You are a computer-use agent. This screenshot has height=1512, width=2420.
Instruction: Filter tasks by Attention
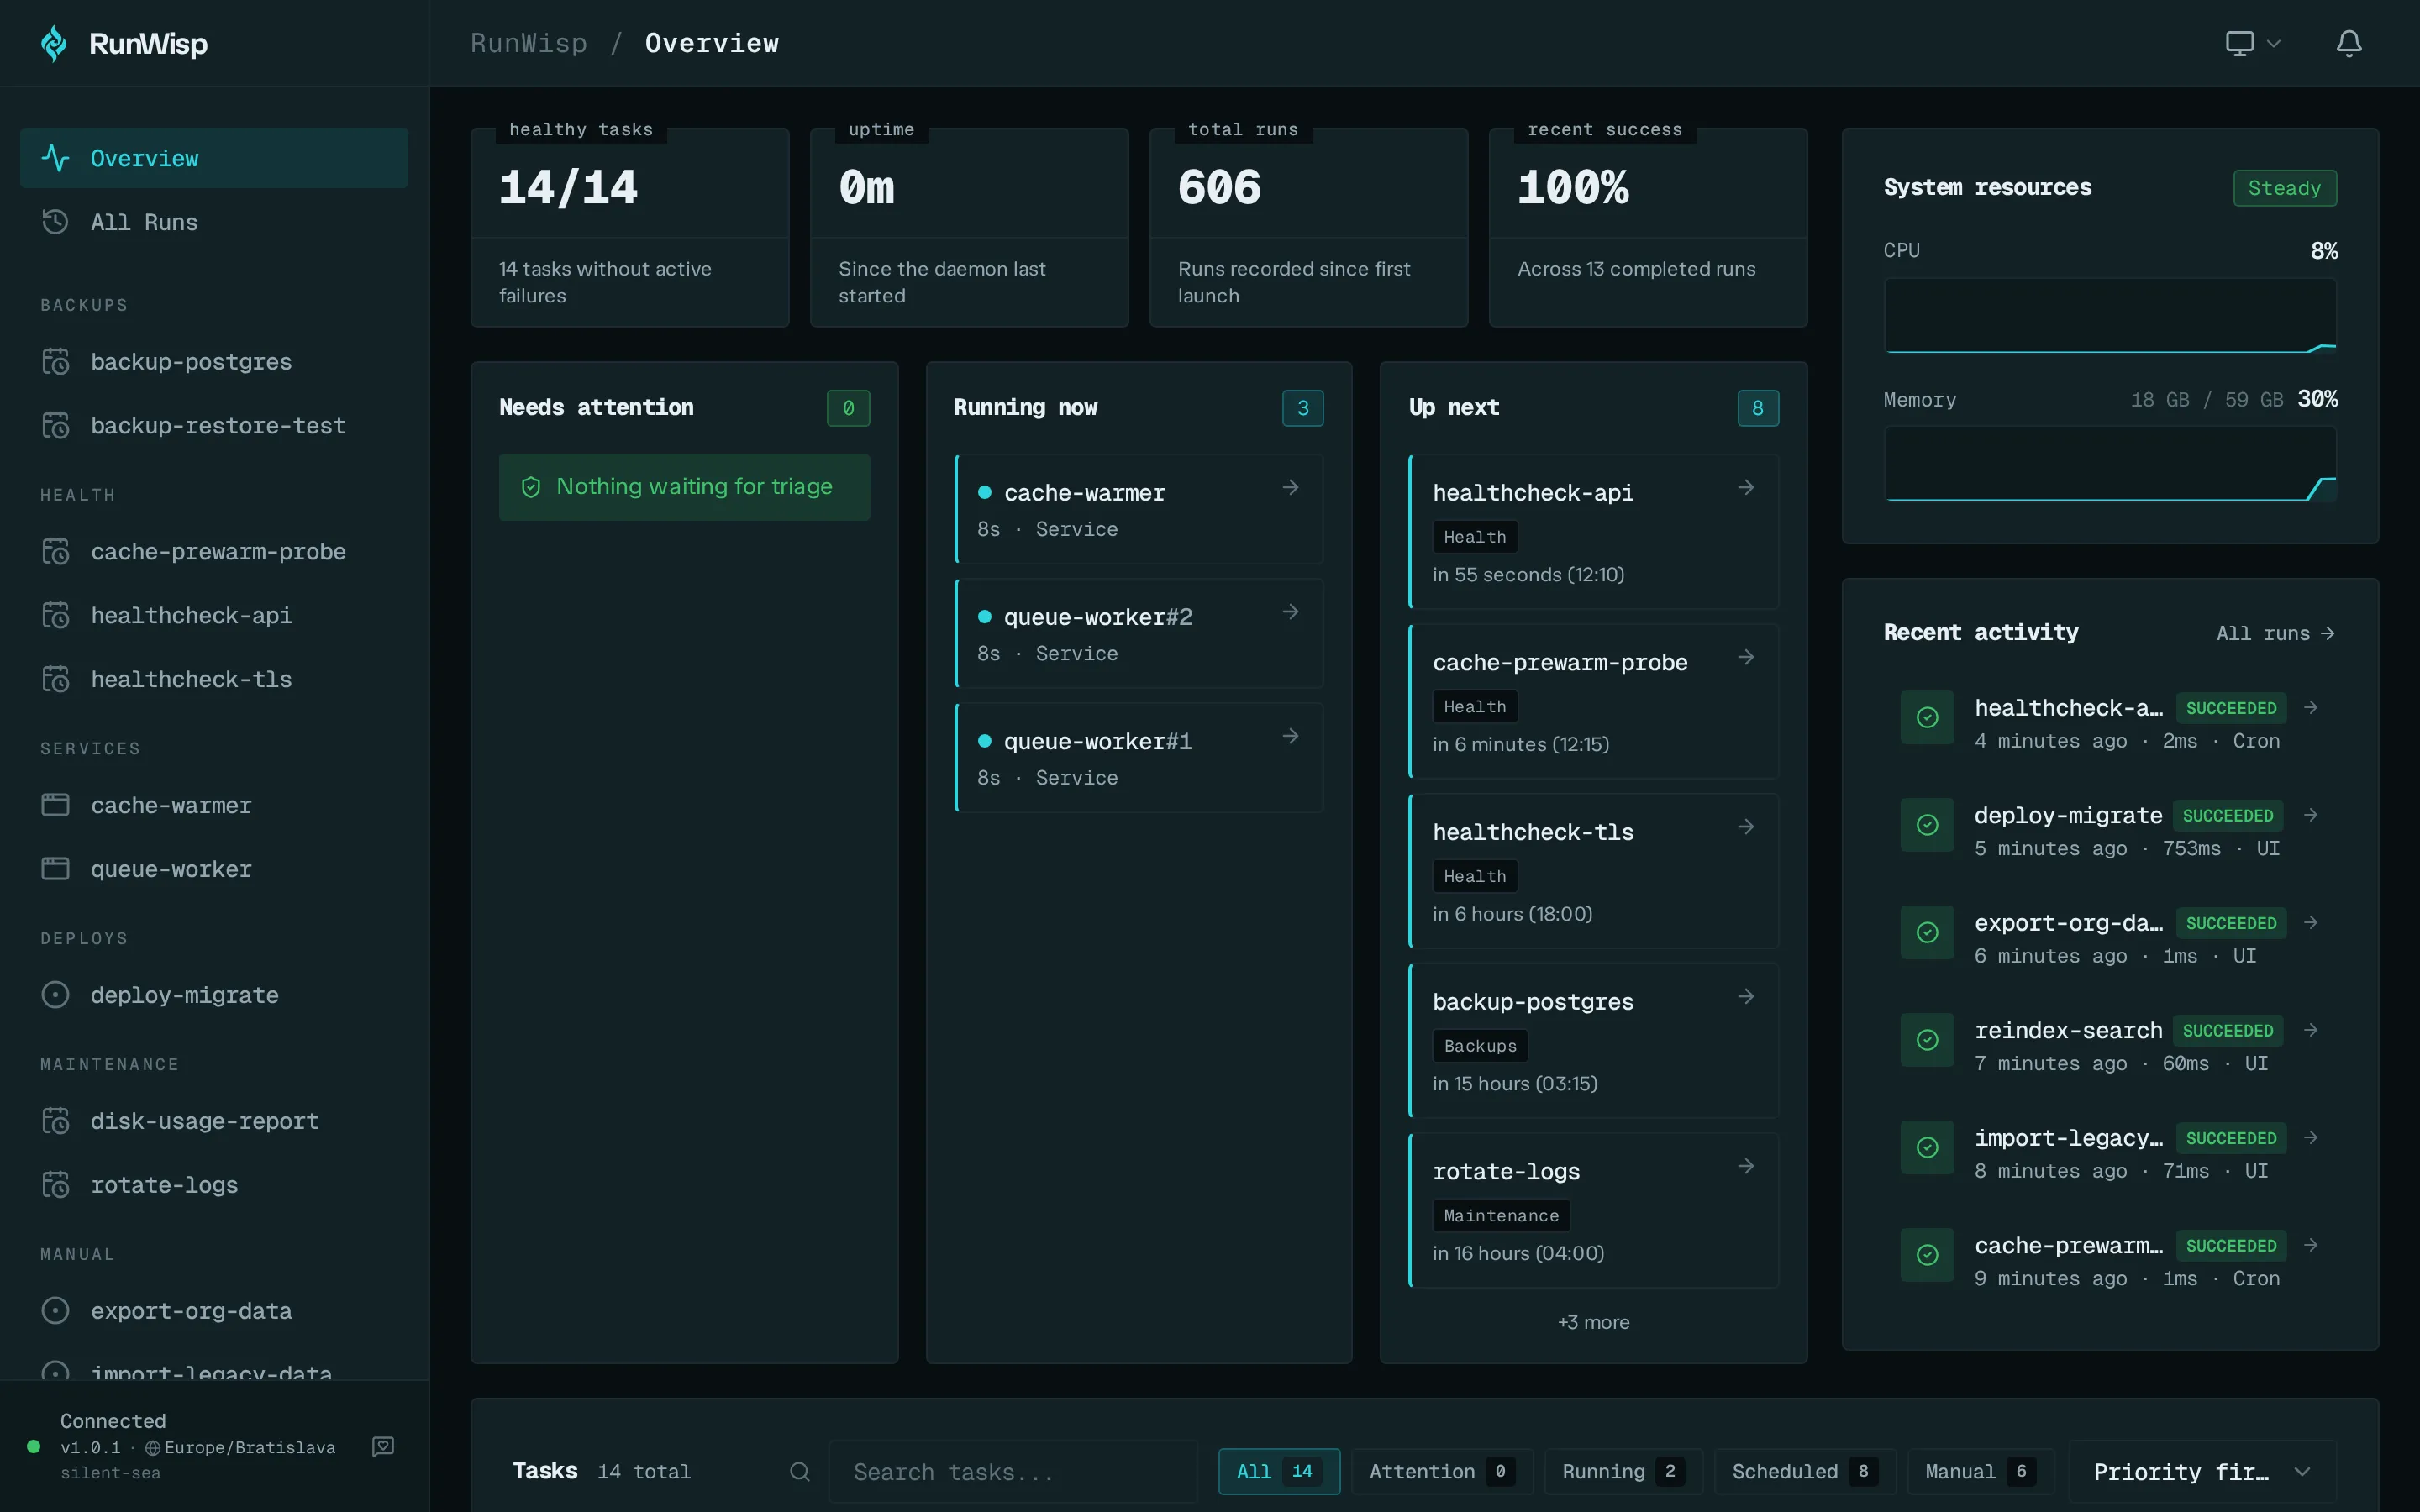click(1442, 1471)
